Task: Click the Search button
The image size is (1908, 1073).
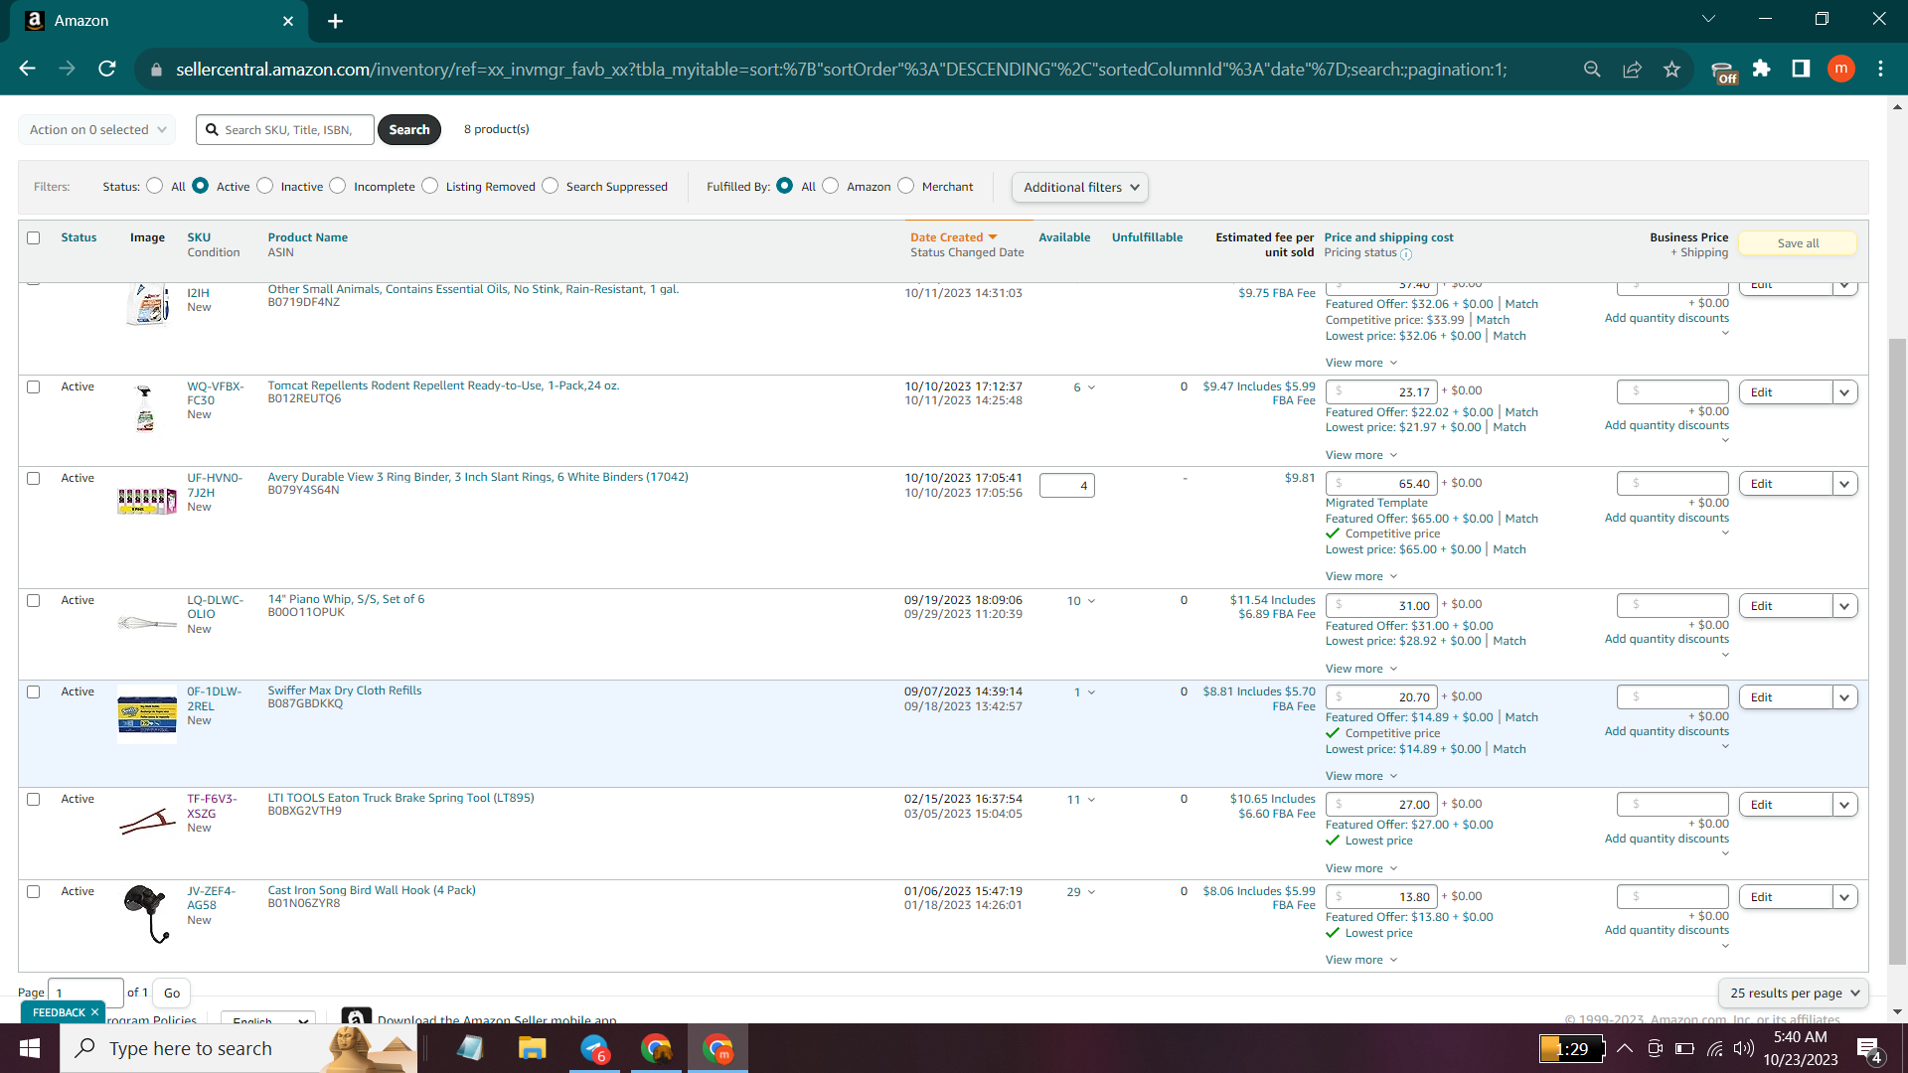Action: tap(409, 129)
